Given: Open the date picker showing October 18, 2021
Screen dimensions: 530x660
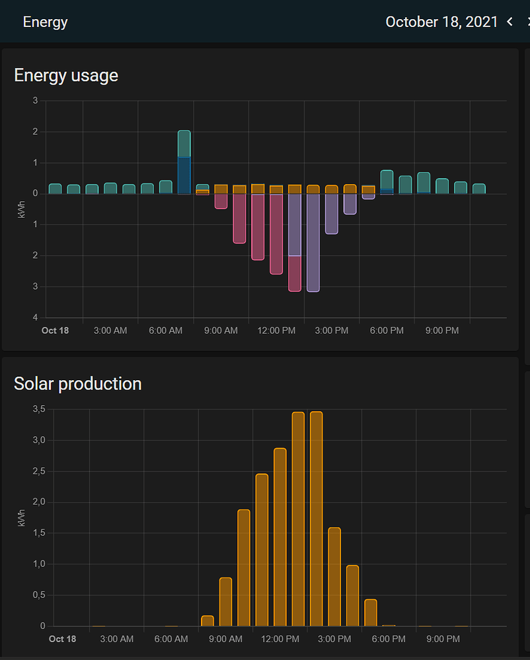Looking at the screenshot, I should [x=441, y=22].
